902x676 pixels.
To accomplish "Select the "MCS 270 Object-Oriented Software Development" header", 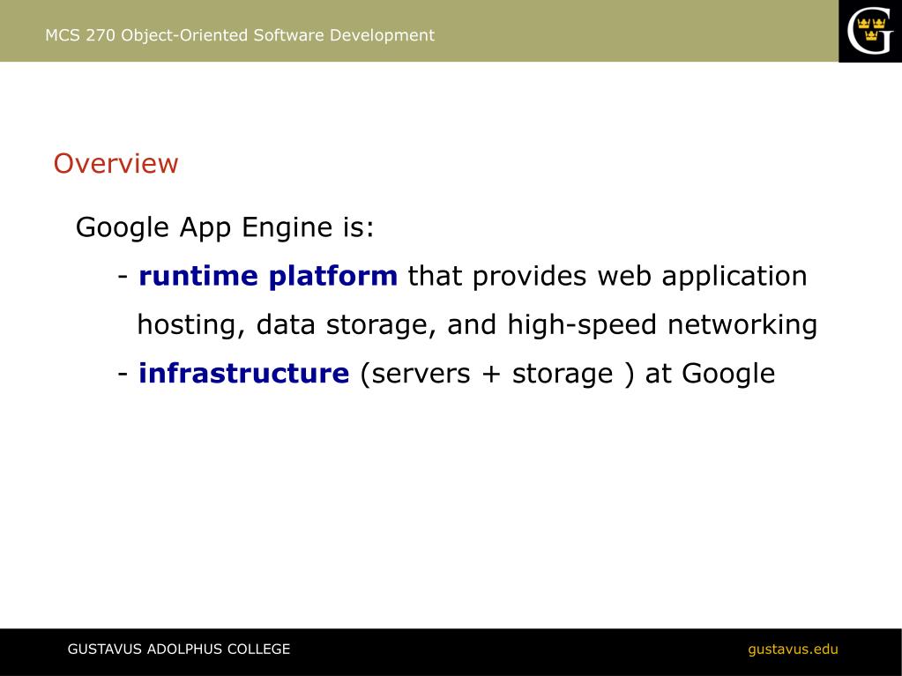I will (240, 35).
